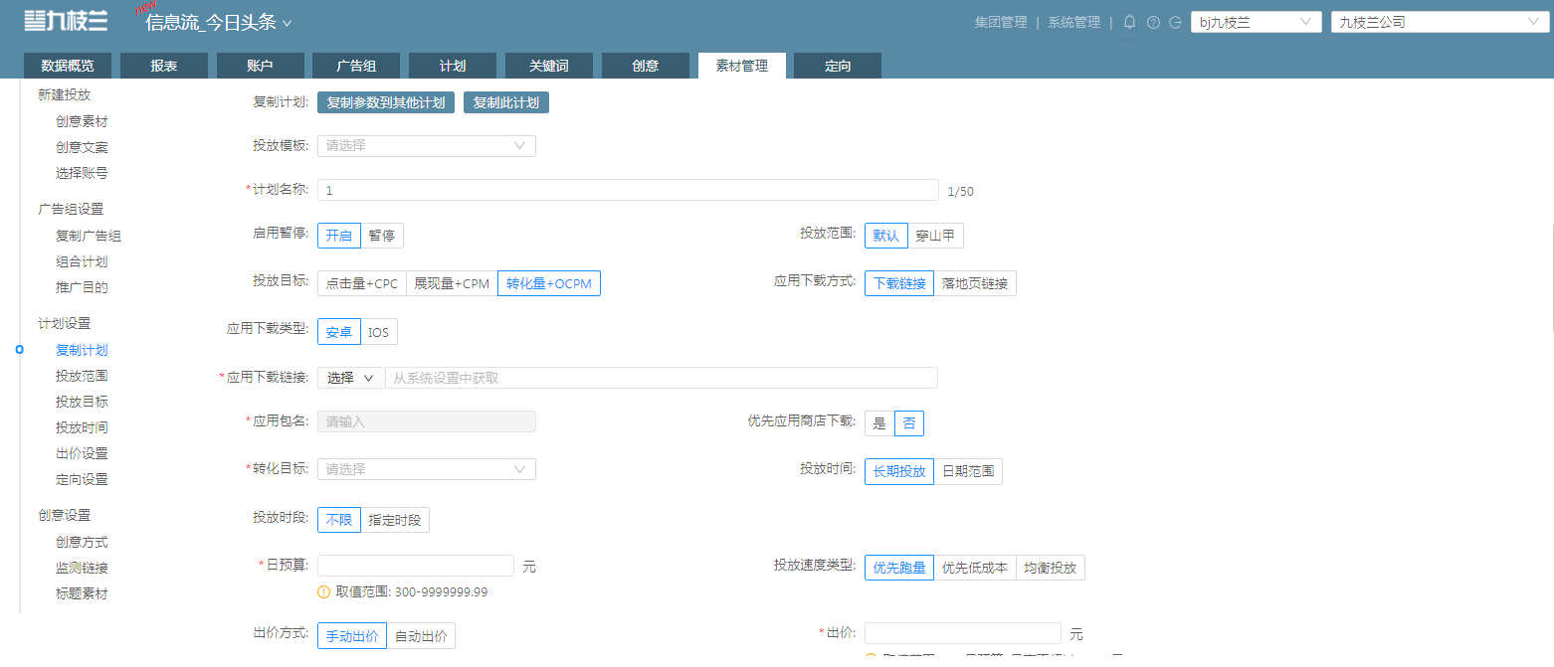1554x667 pixels.
Task: Open the 集团管理 link
Action: point(1001,22)
